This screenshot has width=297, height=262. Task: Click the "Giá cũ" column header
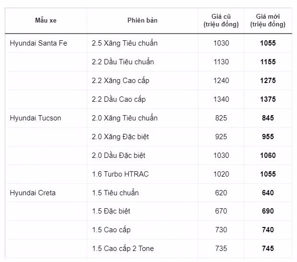tap(221, 20)
